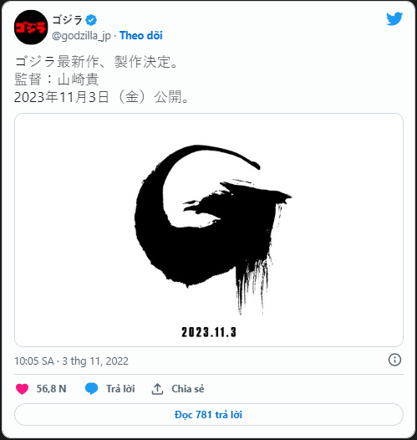
Task: Open Đọc 781 trả lời button
Action: click(209, 415)
